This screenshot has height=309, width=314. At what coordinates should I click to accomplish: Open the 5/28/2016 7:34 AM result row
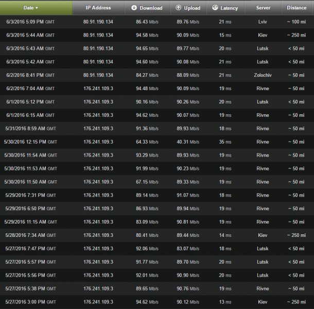(x=30, y=235)
